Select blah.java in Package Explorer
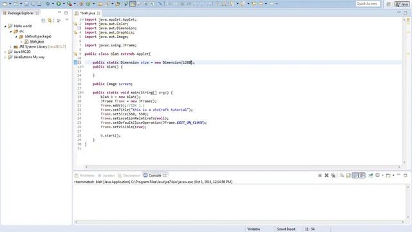Viewport: 412px width, 232px height. [x=37, y=41]
